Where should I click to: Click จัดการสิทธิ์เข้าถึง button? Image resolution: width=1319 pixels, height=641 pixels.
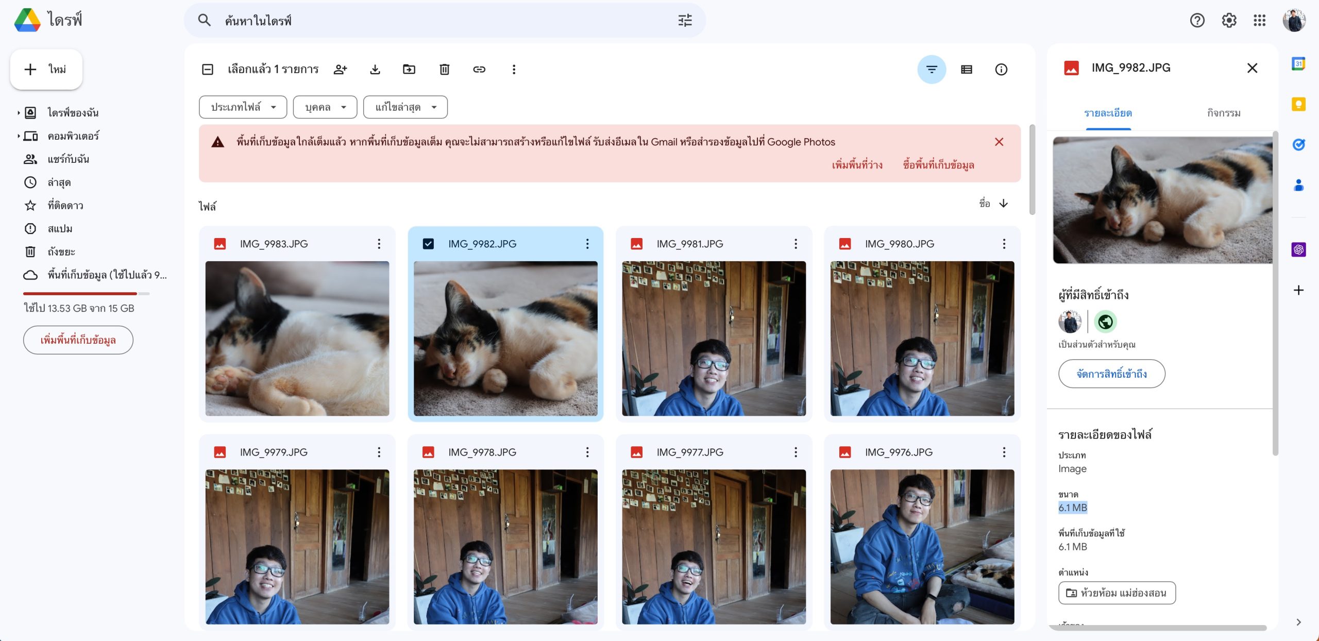click(1111, 374)
